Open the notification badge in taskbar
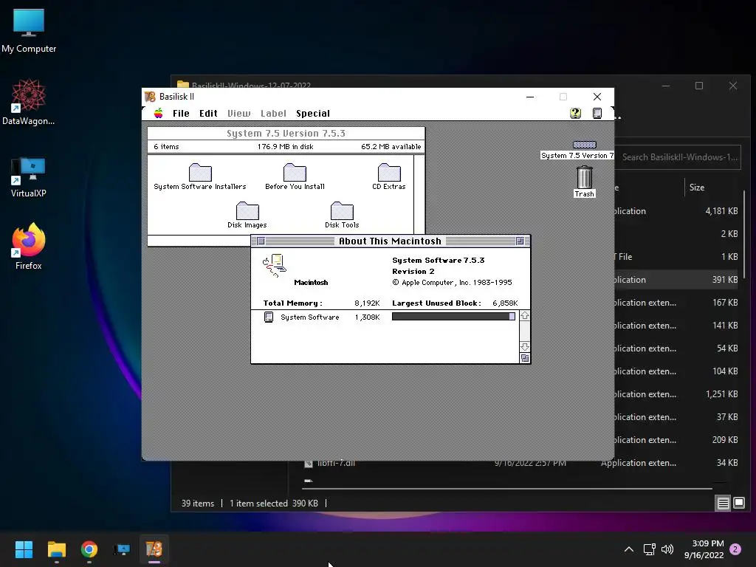 [735, 549]
